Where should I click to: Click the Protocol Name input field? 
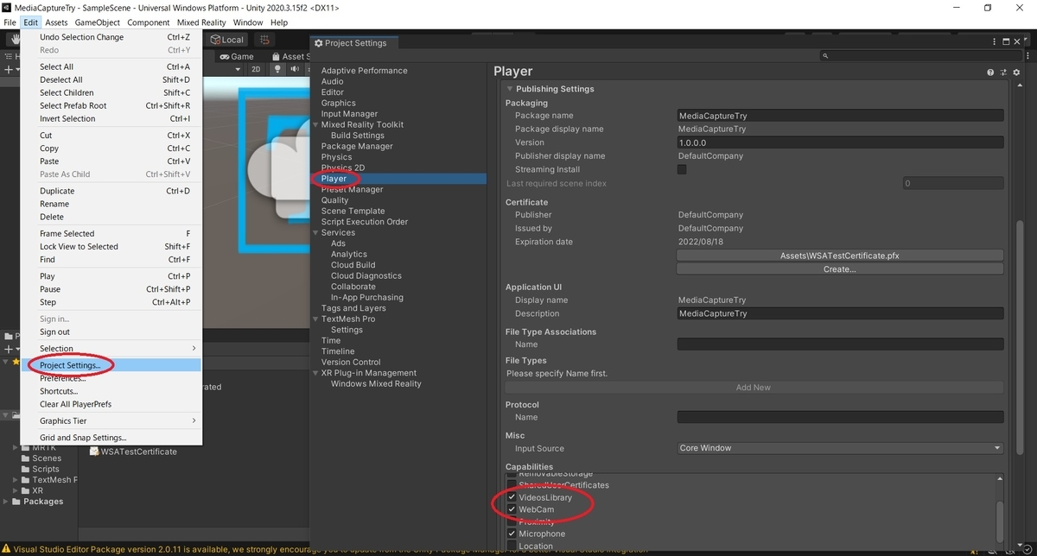(x=840, y=417)
